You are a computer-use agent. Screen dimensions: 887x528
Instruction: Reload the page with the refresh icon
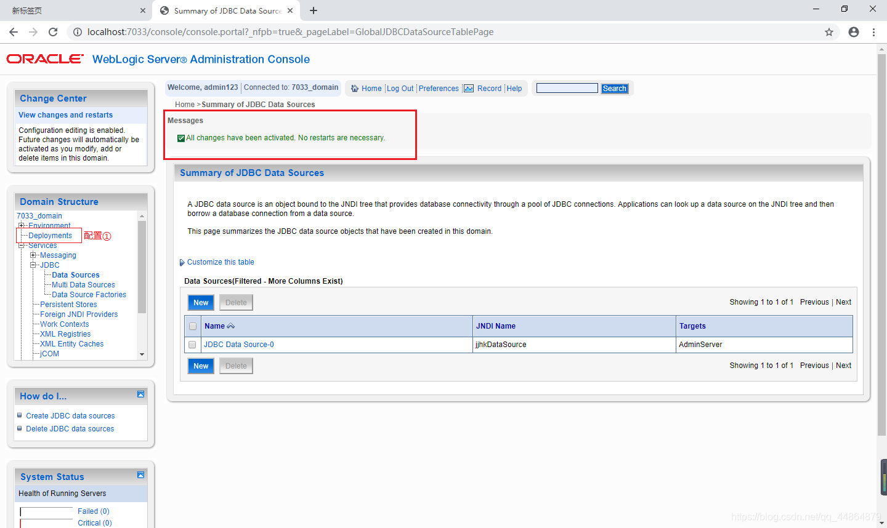pos(53,32)
